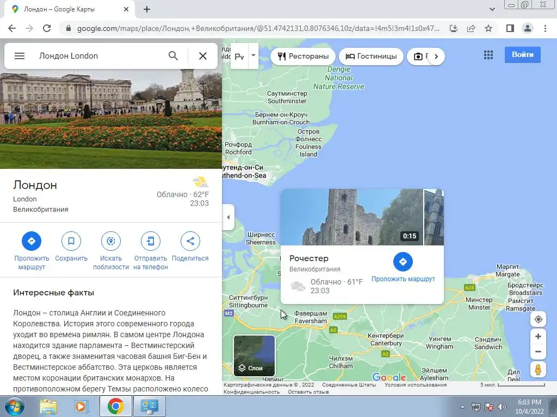Click the Интересные факты heading

click(x=54, y=293)
